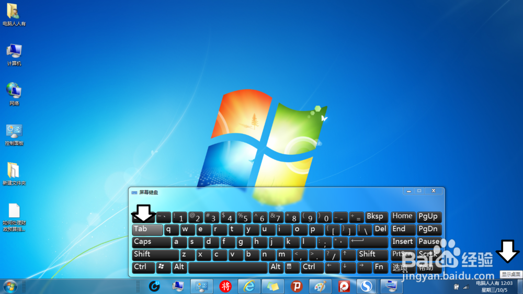Open the black C icon in taskbar

click(x=154, y=286)
